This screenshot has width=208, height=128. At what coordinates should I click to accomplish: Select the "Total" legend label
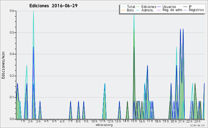[x=131, y=7]
